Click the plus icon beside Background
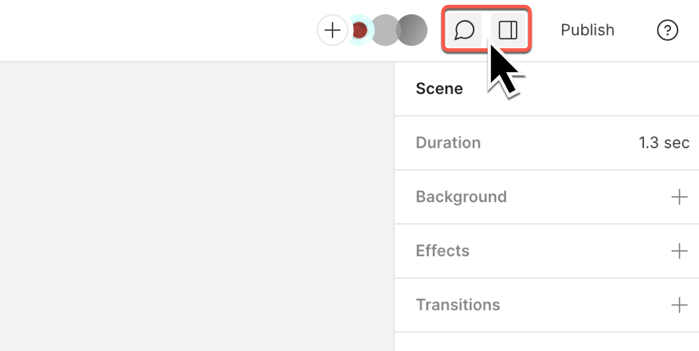The height and width of the screenshot is (351, 699). [679, 197]
